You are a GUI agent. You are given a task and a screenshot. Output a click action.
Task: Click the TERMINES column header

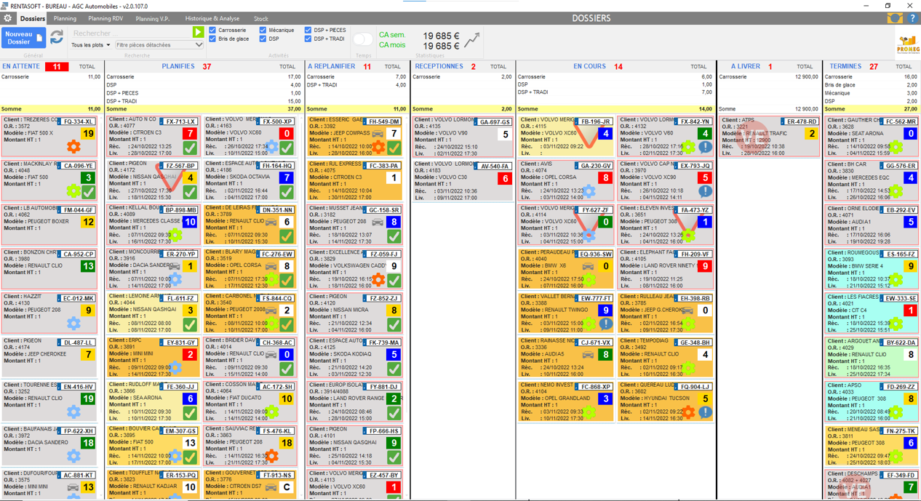coord(845,66)
